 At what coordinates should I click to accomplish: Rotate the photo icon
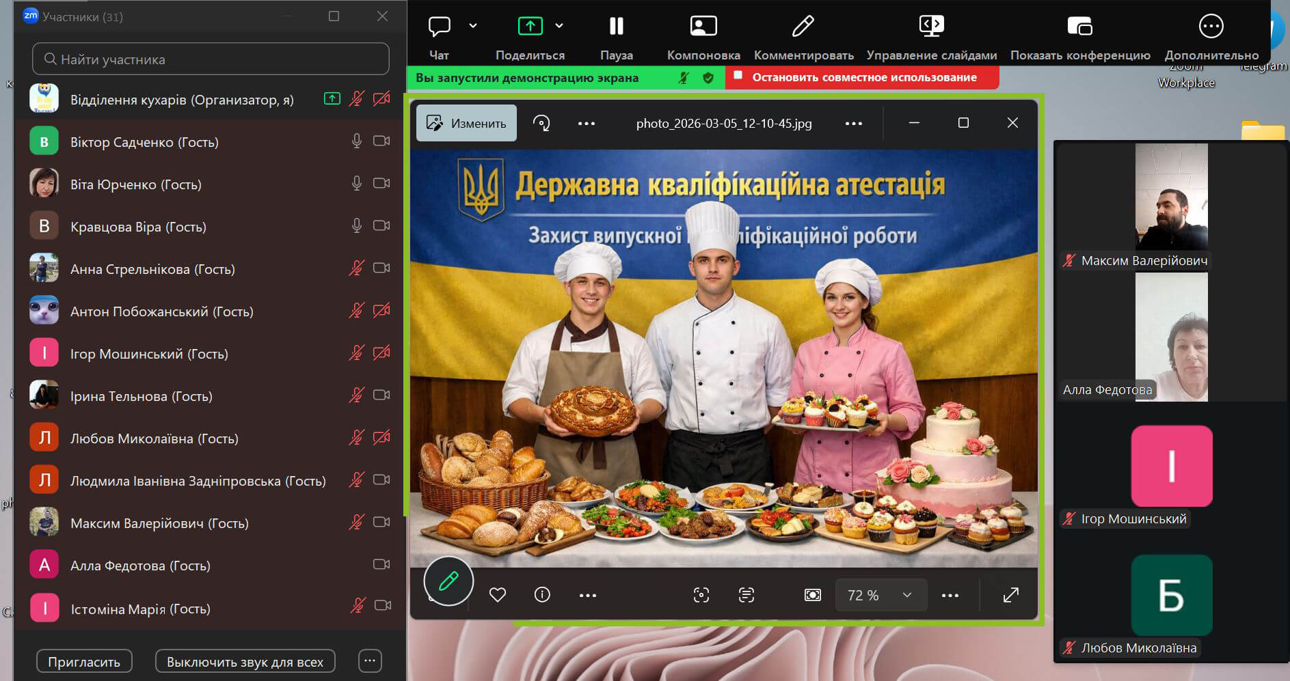(x=541, y=123)
